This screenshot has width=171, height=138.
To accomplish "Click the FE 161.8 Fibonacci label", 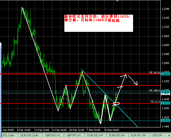I will point(154,72).
